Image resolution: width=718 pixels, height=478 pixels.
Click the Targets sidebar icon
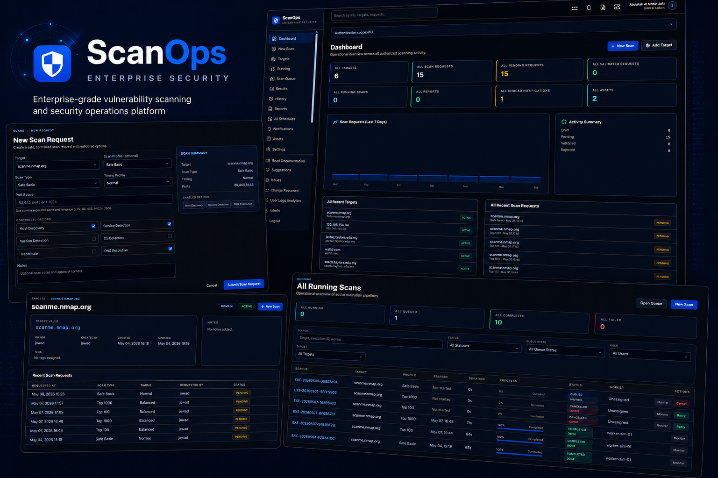[273, 59]
